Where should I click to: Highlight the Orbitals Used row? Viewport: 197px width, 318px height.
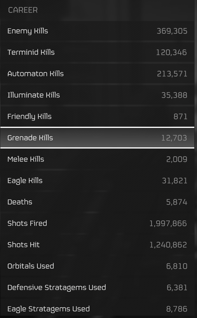pyautogui.click(x=97, y=266)
